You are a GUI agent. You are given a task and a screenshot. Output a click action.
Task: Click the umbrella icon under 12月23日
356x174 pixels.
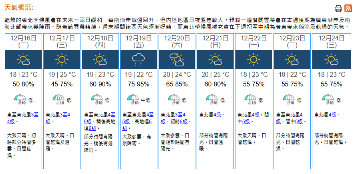(x=288, y=99)
